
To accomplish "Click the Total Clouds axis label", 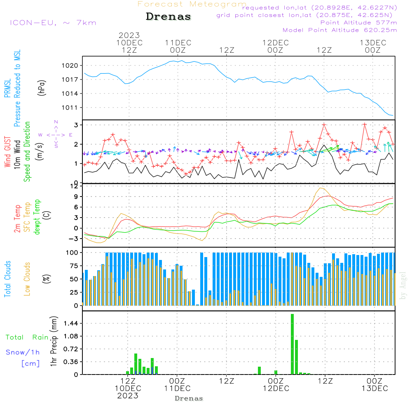I will coord(7,279).
